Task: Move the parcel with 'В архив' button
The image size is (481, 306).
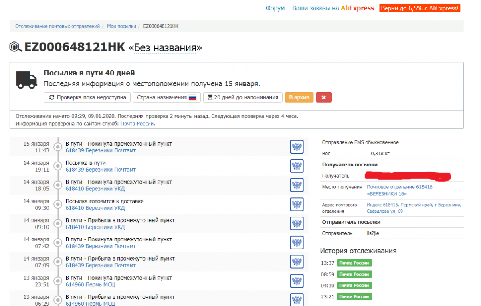Action: coord(299,97)
